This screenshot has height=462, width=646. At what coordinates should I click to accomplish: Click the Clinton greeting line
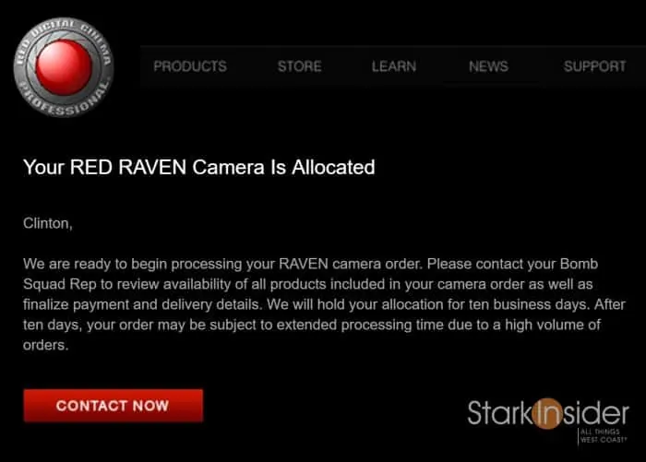48,223
